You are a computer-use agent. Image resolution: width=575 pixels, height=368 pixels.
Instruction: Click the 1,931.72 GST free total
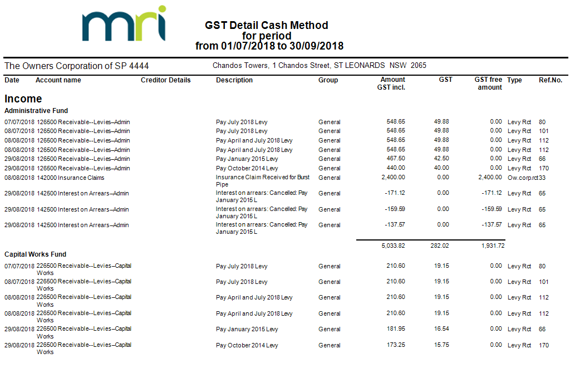coord(493,246)
